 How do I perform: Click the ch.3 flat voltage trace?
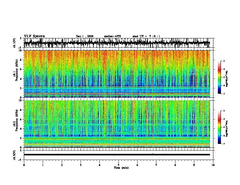117,155
